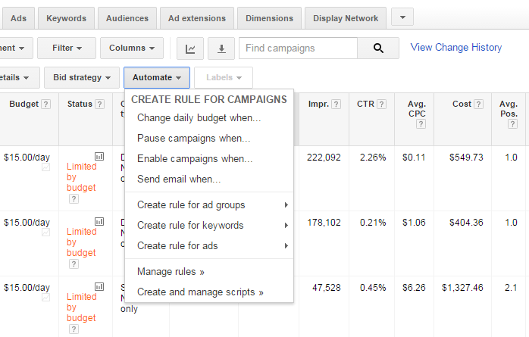Open Budget column help question mark
The height and width of the screenshot is (337, 529).
pyautogui.click(x=46, y=105)
